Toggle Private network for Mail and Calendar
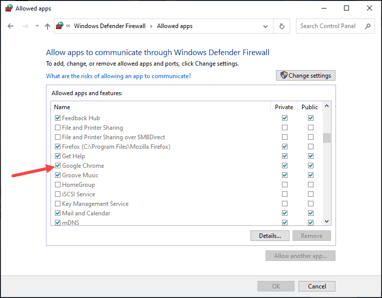Image resolution: width=382 pixels, height=298 pixels. click(285, 213)
